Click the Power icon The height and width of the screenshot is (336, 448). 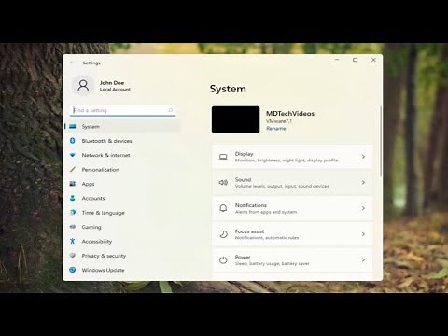click(x=223, y=260)
